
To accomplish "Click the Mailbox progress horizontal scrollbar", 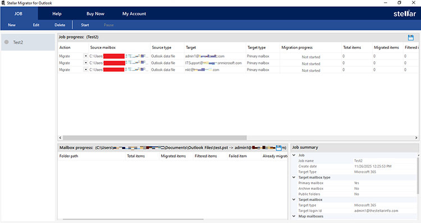I will coord(133,220).
